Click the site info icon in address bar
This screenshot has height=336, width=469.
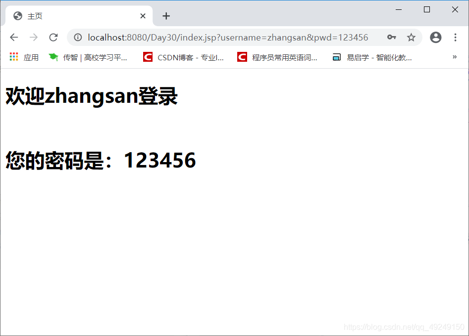pyautogui.click(x=78, y=37)
